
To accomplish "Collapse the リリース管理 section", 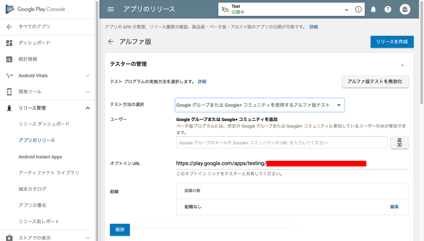I will point(88,108).
